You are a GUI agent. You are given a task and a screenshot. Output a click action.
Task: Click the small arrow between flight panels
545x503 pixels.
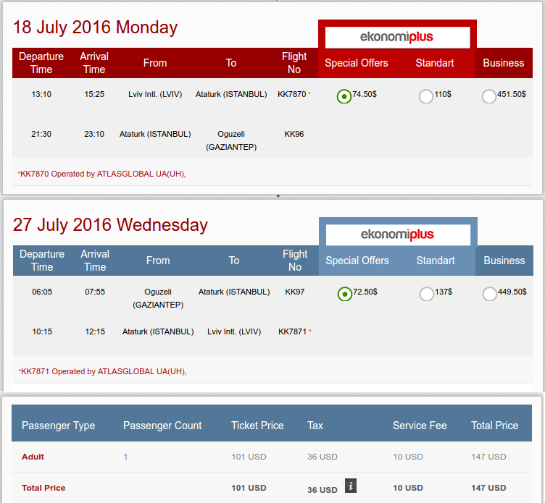click(278, 196)
